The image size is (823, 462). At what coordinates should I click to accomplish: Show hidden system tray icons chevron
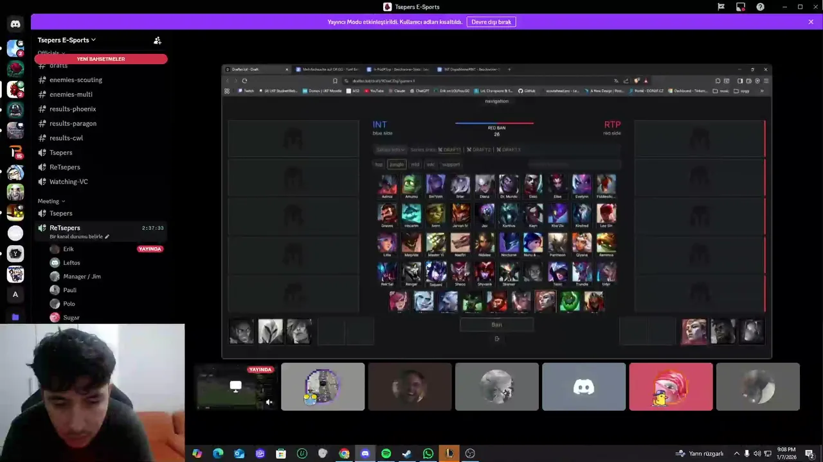737,454
